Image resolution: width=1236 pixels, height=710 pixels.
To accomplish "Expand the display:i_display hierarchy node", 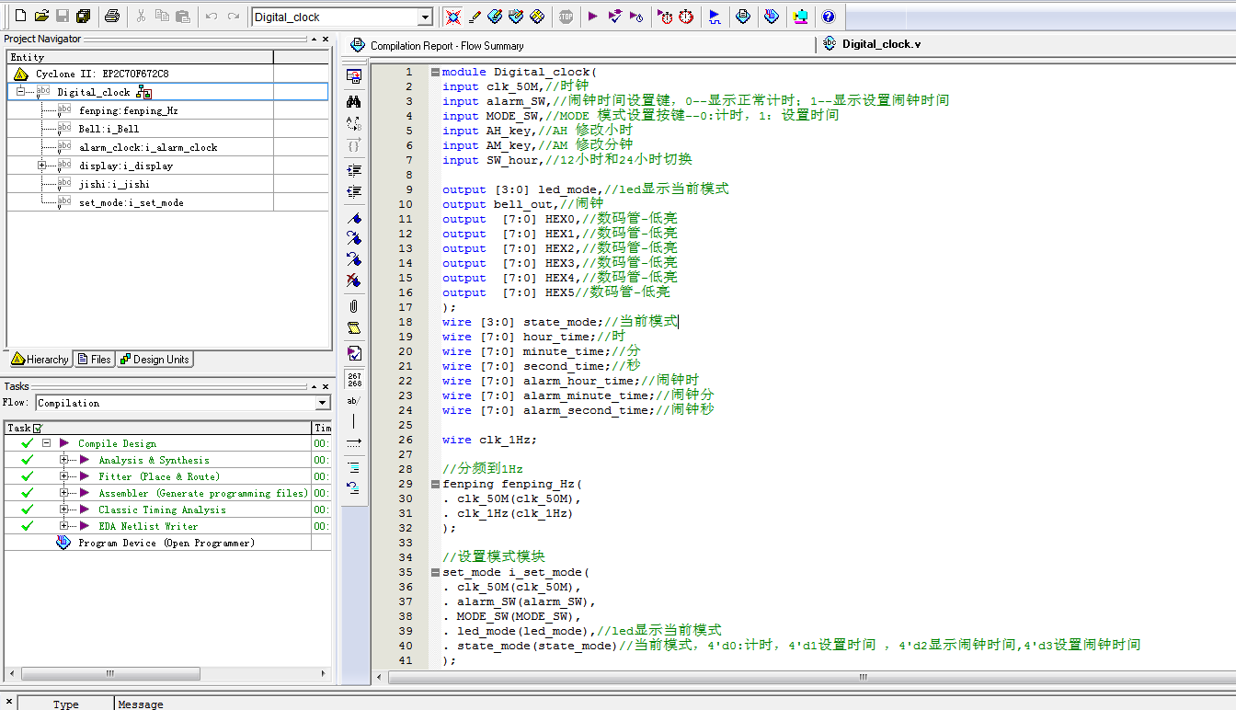I will coord(42,166).
